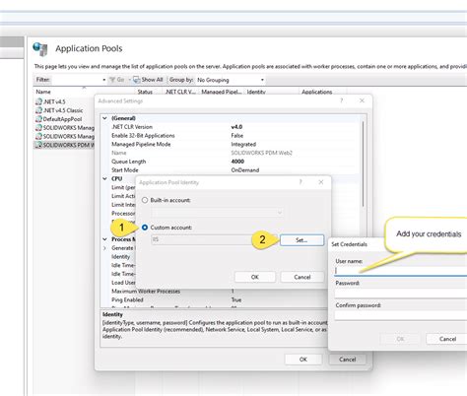
Task: Sort by the Status column header
Action: tap(145, 92)
